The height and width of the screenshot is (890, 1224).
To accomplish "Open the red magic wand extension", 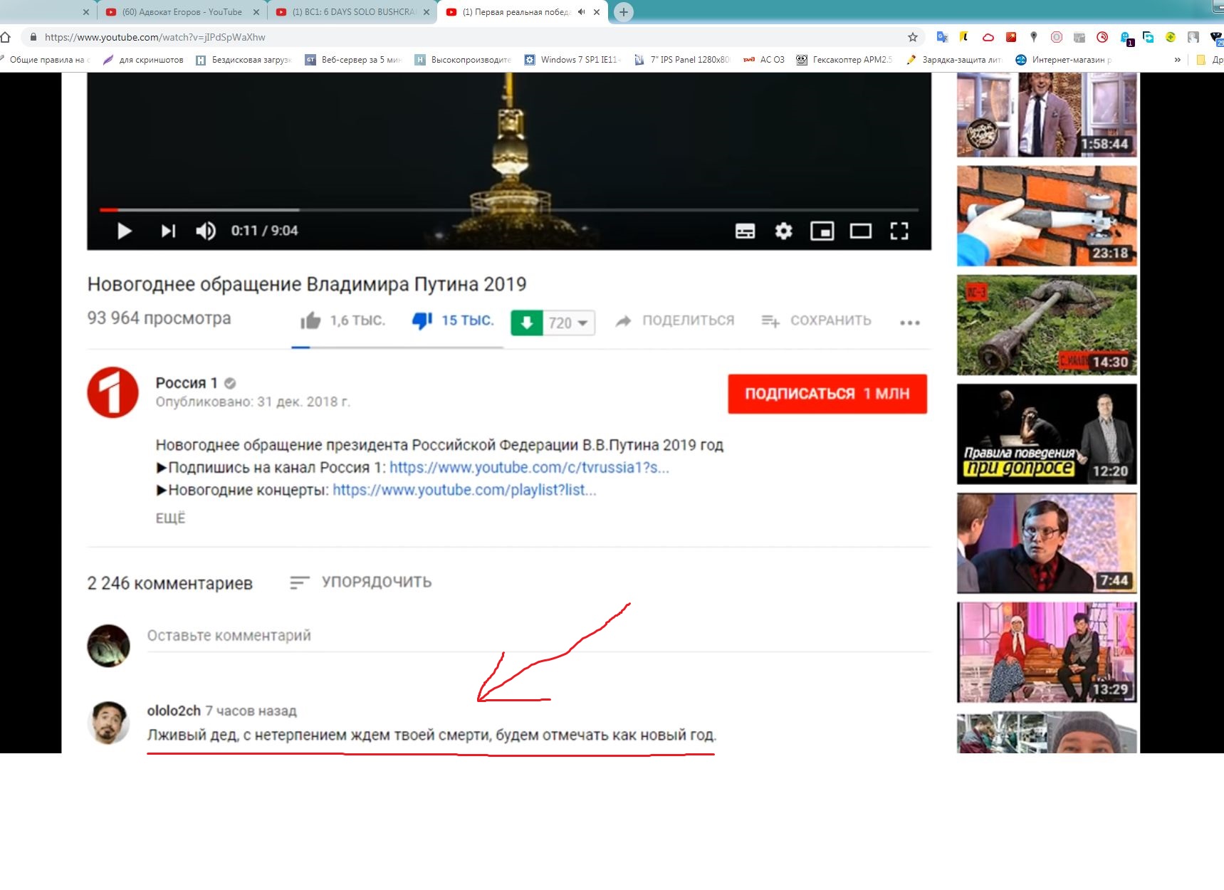I will coord(1011,37).
